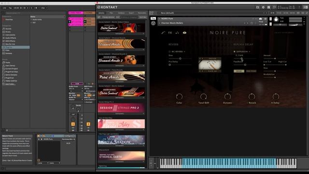Toggle the Replika Delay checkbox beside Diffusion
Image resolution: width=309 pixels, height=174 pixels.
pos(234,52)
